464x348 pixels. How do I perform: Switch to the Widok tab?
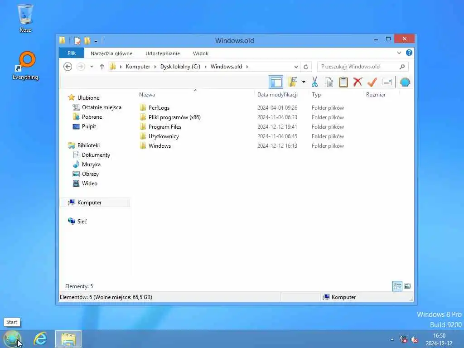(201, 53)
